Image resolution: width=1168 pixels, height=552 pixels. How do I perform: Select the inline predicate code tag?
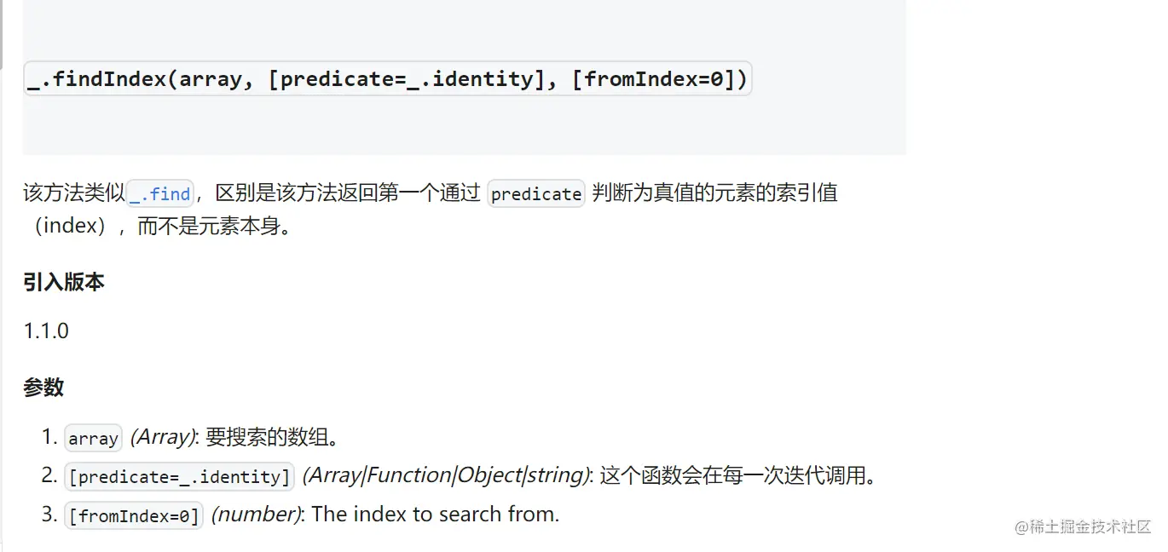tap(536, 193)
